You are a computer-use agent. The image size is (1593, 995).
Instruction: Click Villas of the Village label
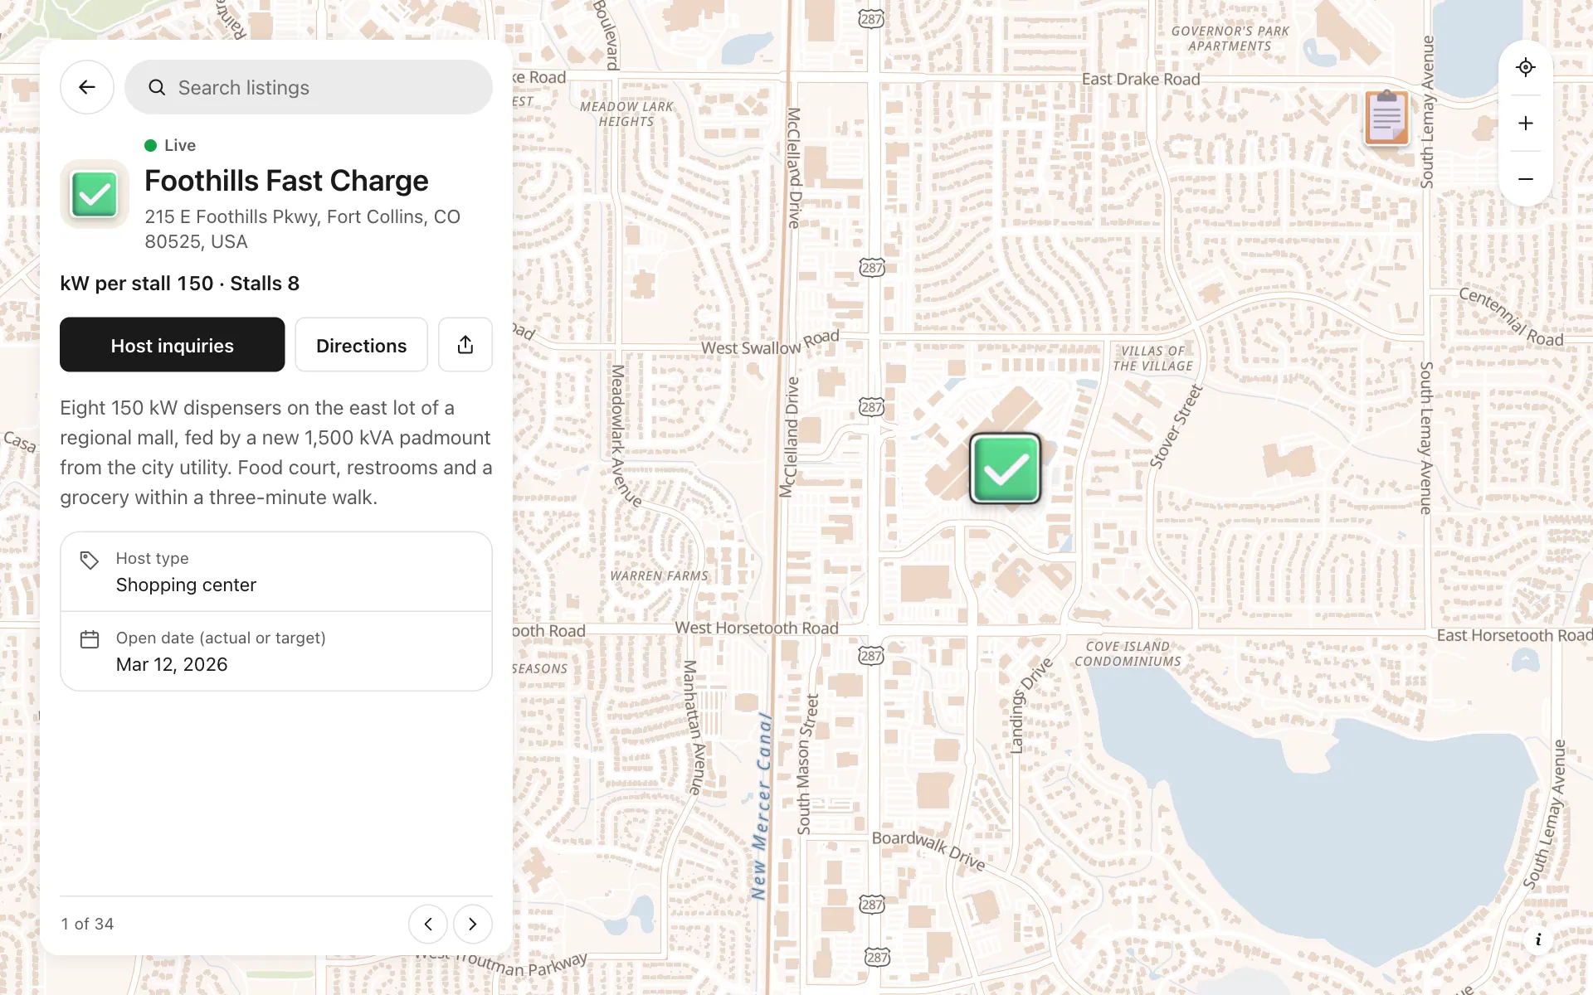click(1152, 358)
